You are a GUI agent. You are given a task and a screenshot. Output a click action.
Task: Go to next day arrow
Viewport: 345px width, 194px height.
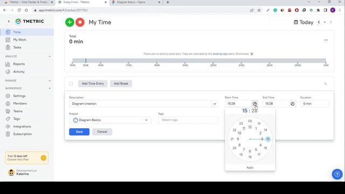coord(330,22)
